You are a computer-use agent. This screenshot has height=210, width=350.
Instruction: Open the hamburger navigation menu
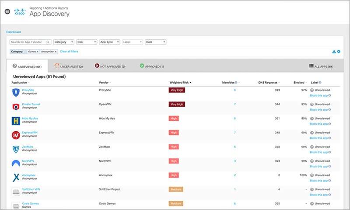(x=7, y=11)
